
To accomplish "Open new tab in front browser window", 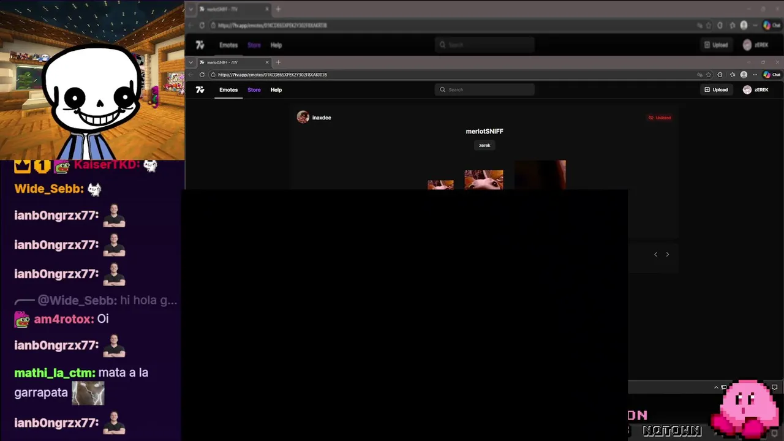I will 278,62.
